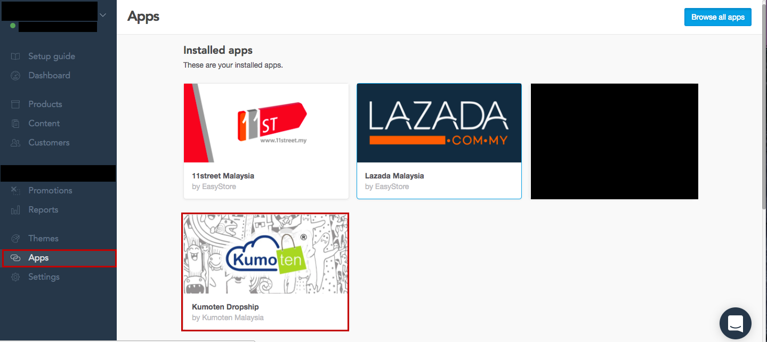This screenshot has height=342, width=767.
Task: Click the Promotions tag icon
Action: click(15, 191)
